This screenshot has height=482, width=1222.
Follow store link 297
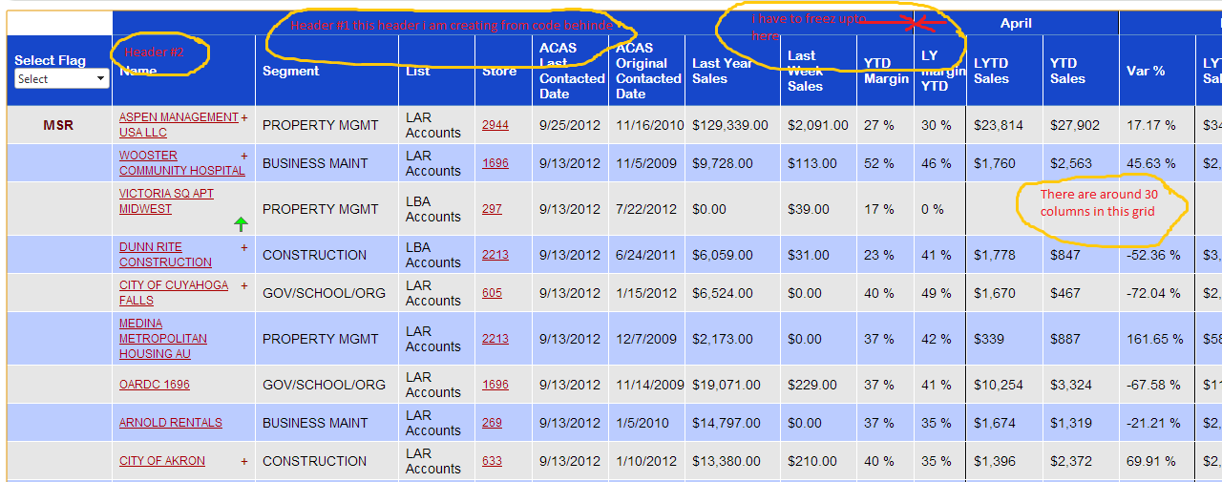tap(492, 209)
